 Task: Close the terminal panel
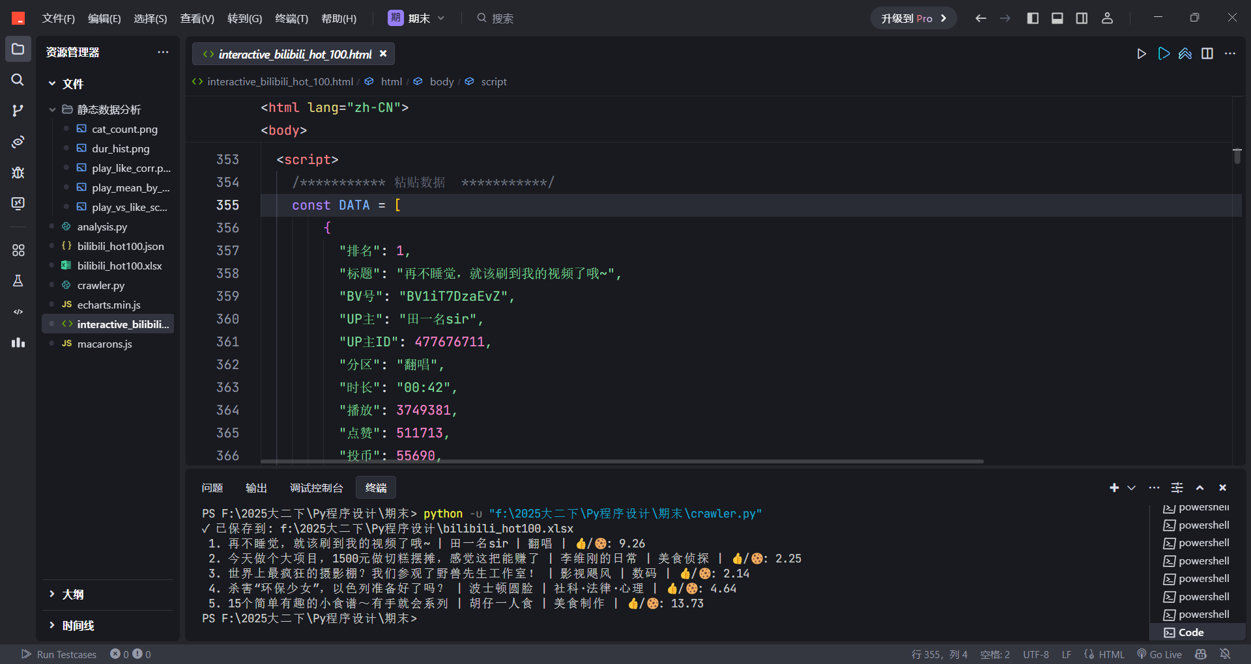pyautogui.click(x=1223, y=488)
